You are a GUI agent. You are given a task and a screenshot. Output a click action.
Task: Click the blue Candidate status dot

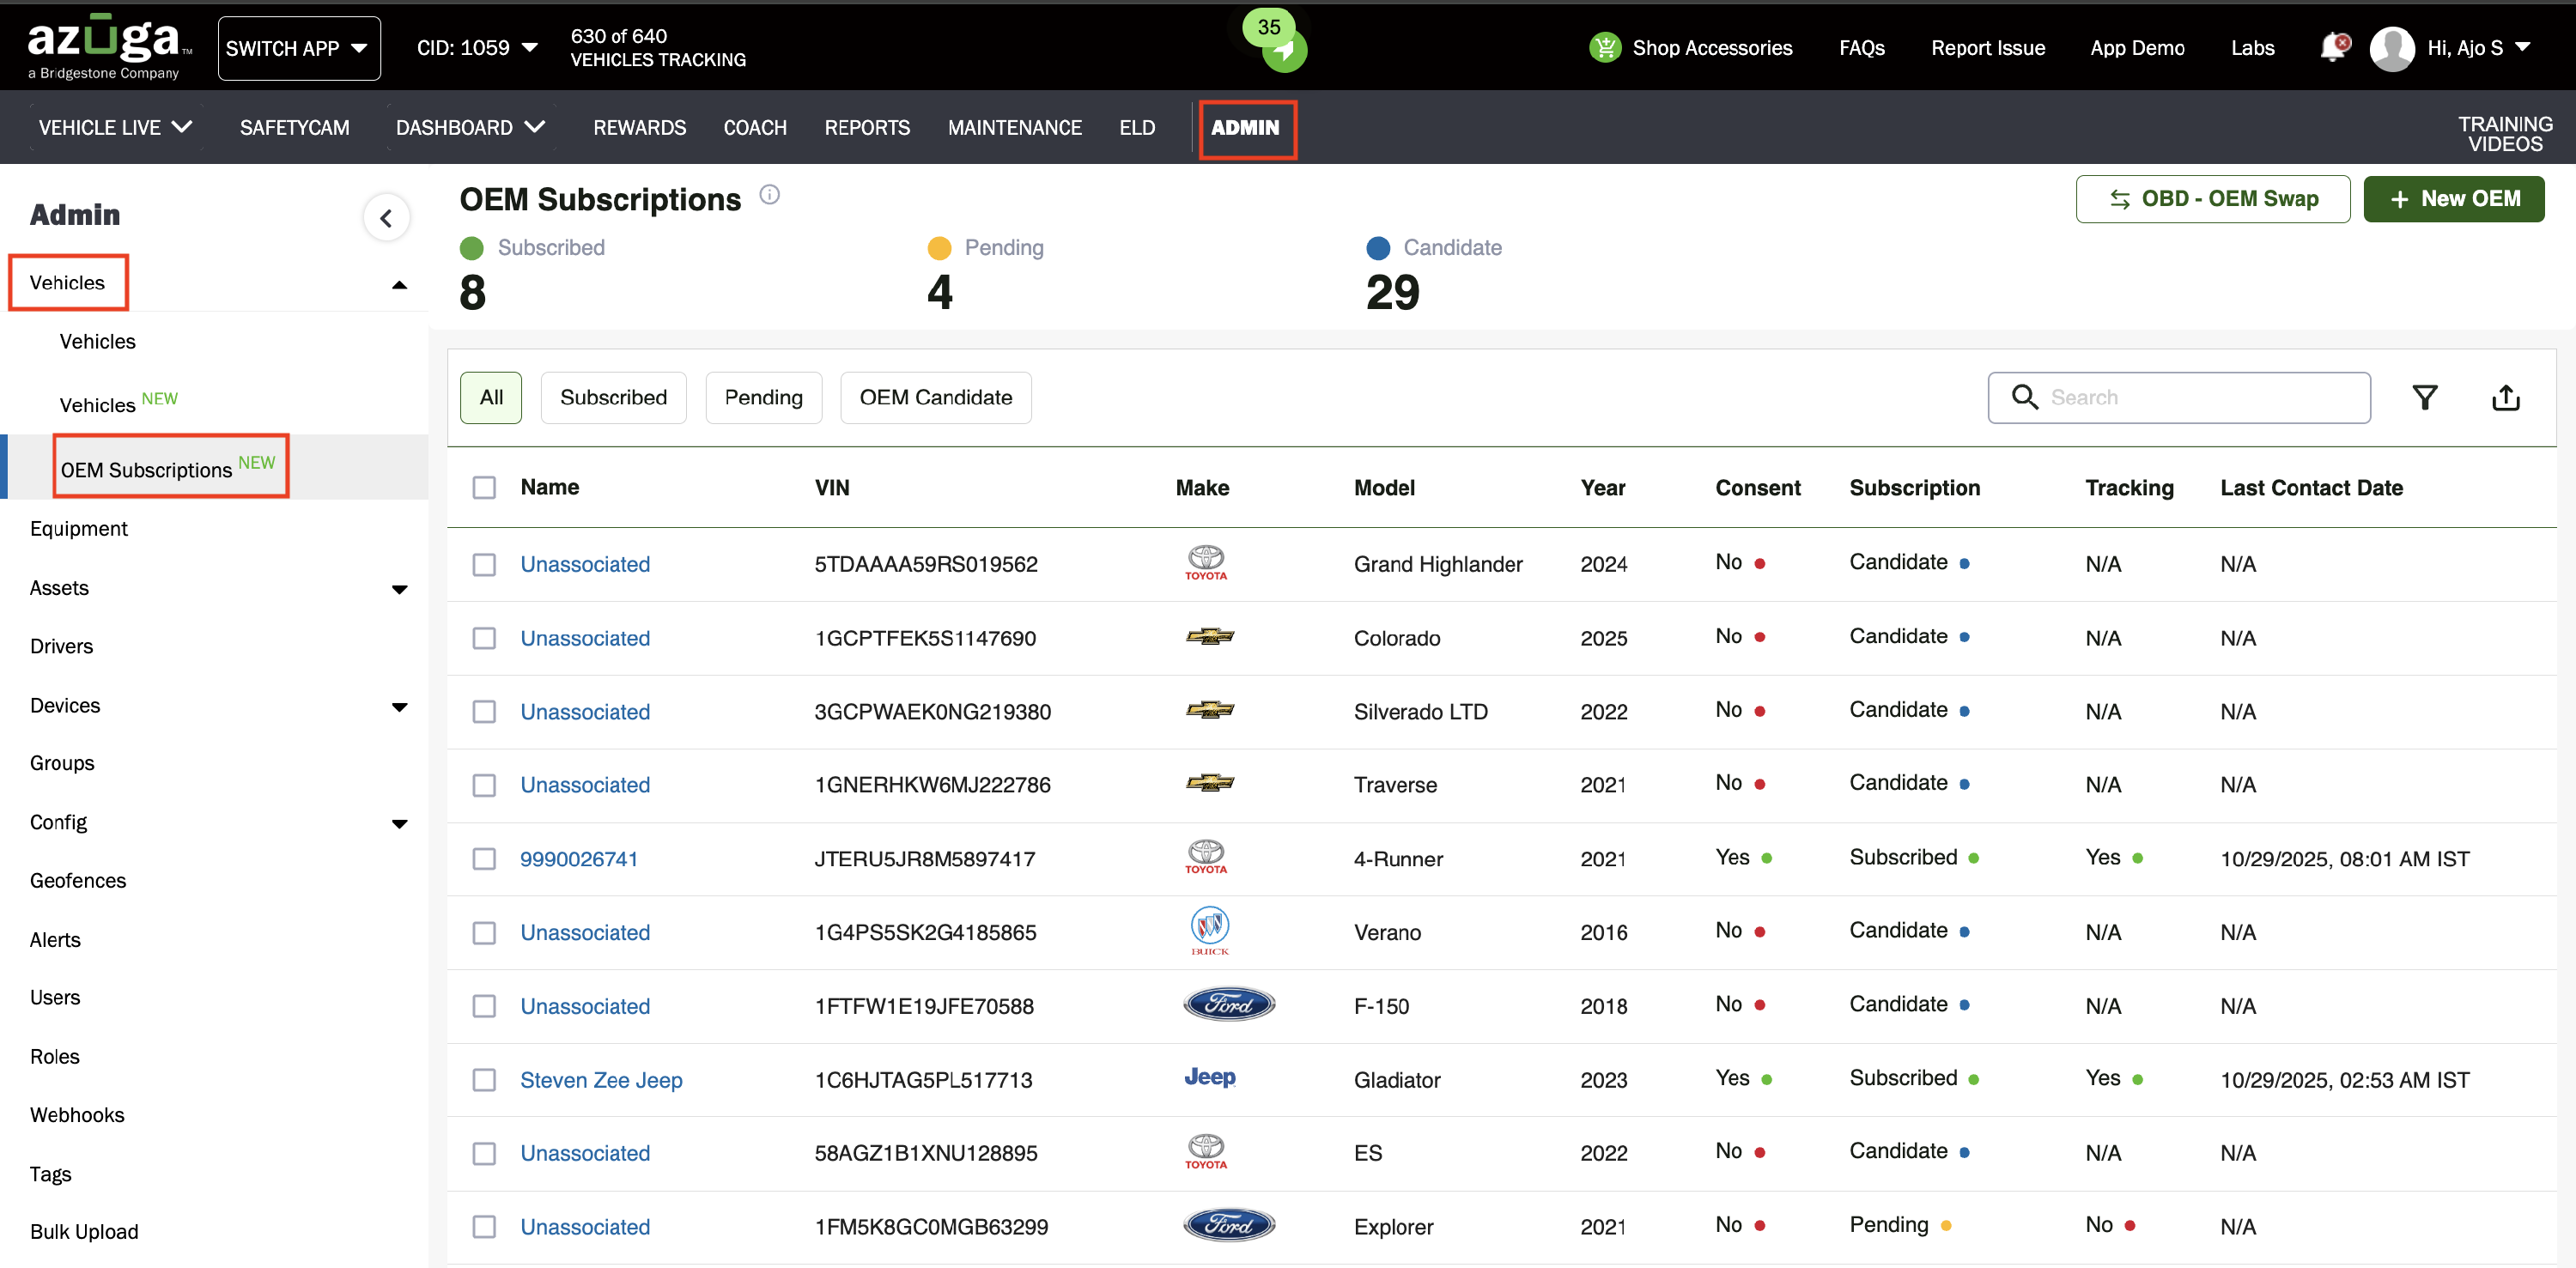point(1377,248)
